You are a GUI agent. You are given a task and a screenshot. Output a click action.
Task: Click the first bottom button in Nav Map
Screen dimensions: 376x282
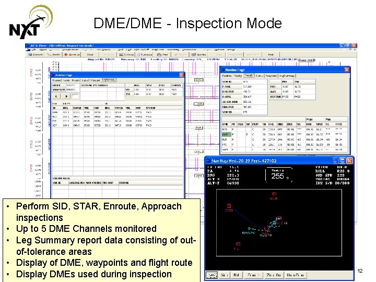[x=212, y=275]
